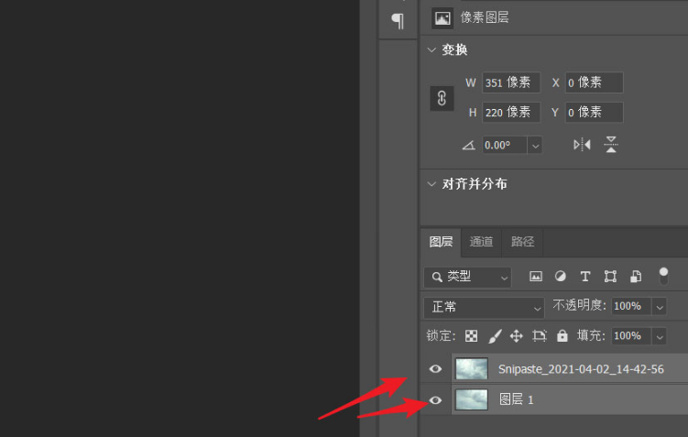Screen dimensions: 688x437
Task: Lock image pixels with brush icon
Action: pyautogui.click(x=495, y=336)
